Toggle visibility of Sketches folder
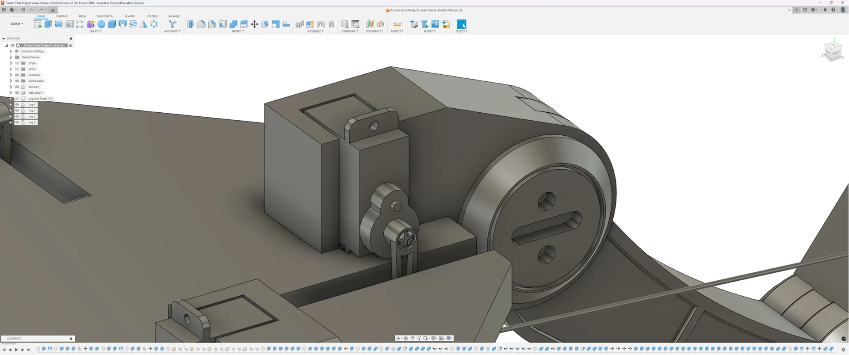 click(17, 75)
